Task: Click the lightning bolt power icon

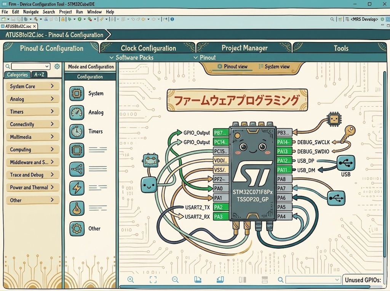Action: tap(77, 188)
